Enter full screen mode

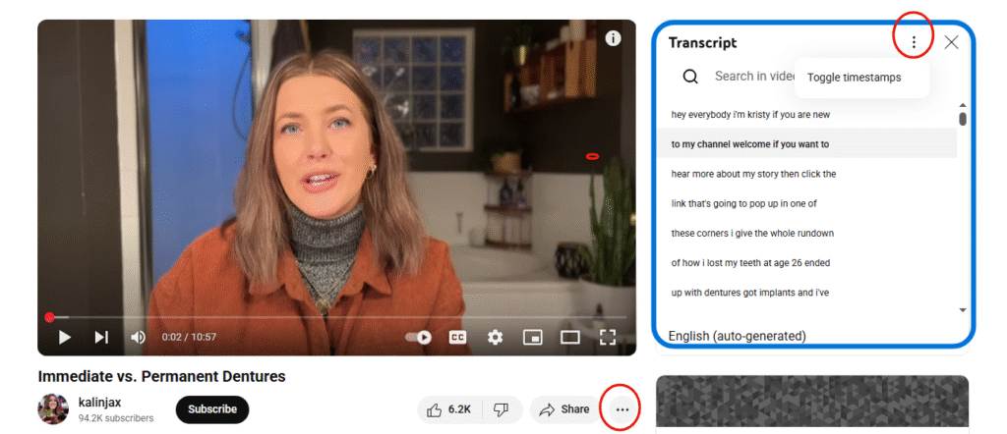[608, 337]
